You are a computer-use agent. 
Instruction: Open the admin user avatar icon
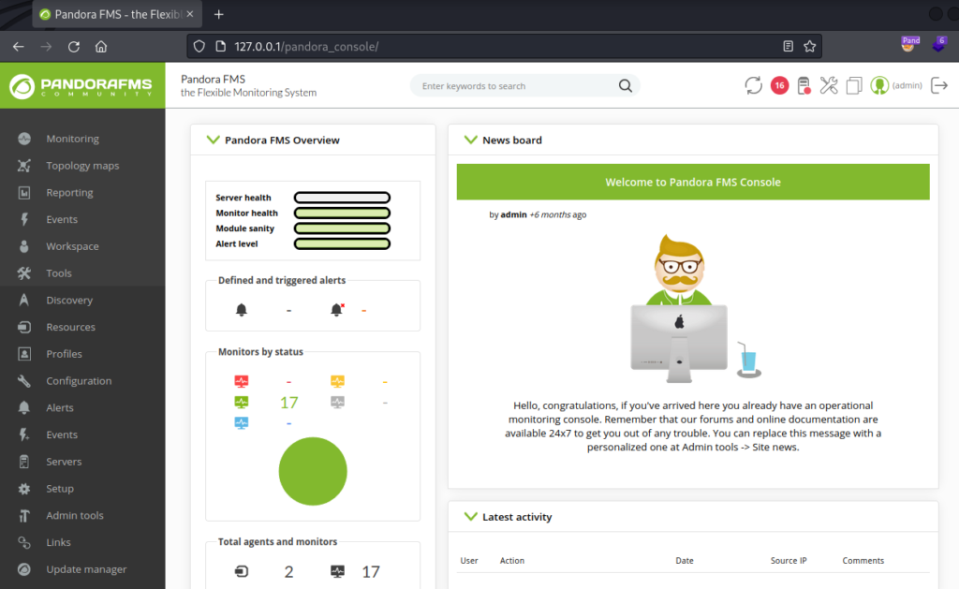[879, 85]
